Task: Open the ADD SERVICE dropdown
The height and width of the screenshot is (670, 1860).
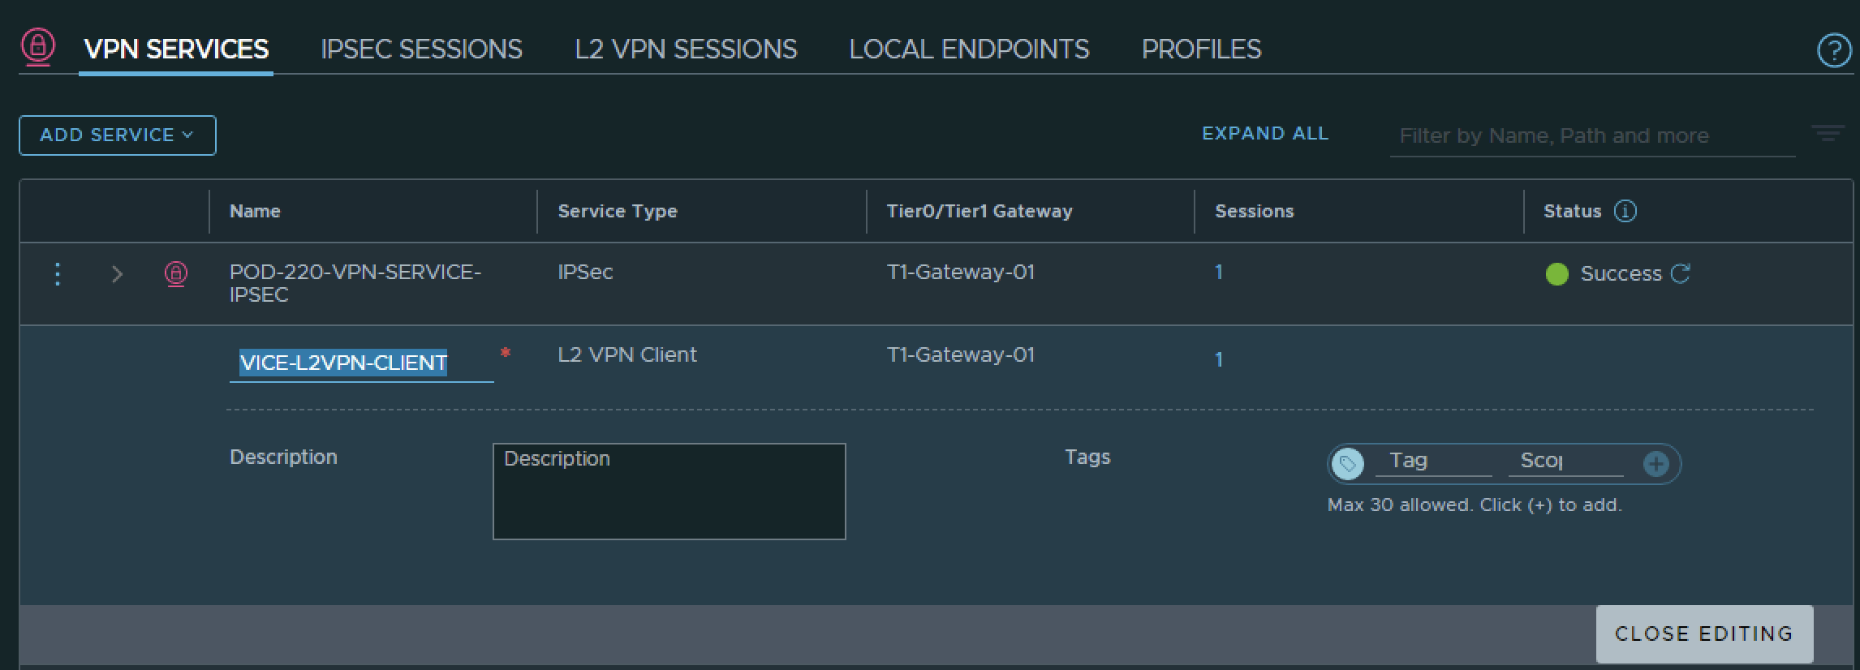Action: tap(118, 135)
